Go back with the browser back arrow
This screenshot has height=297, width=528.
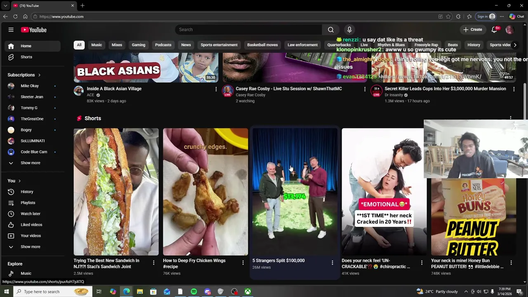click(x=5, y=16)
